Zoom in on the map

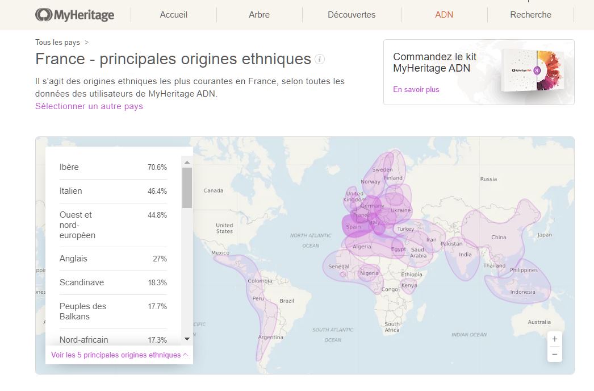click(x=554, y=339)
